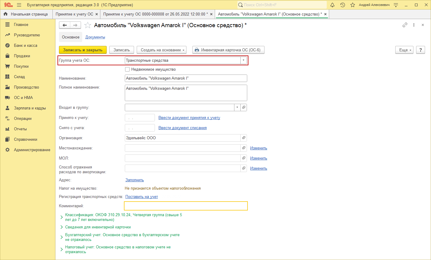The height and width of the screenshot is (260, 431).
Task: Open help with the question button
Action: point(421,50)
